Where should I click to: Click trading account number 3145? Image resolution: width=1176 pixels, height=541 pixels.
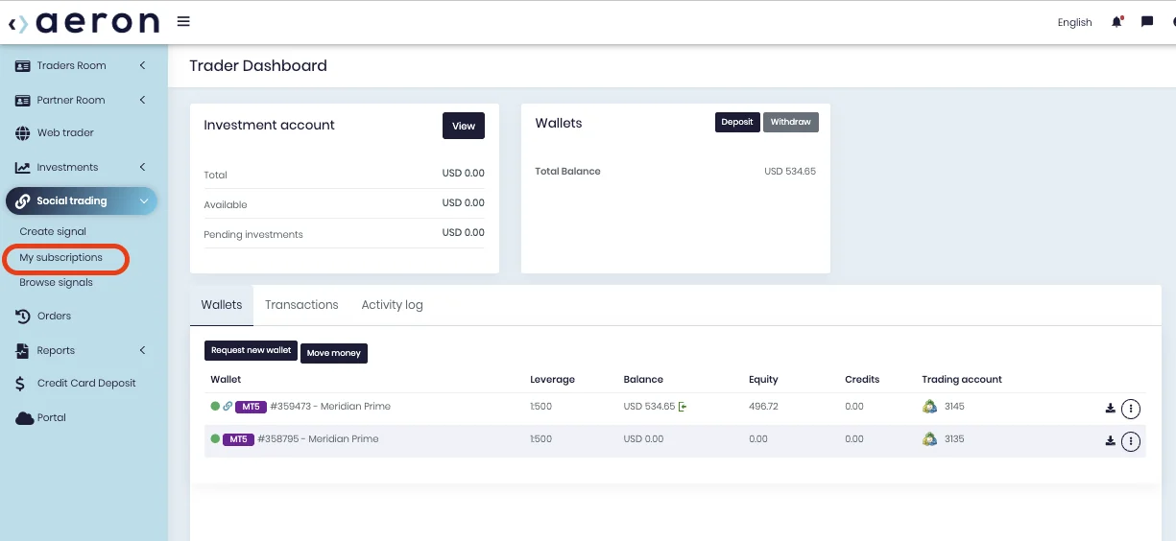point(954,407)
